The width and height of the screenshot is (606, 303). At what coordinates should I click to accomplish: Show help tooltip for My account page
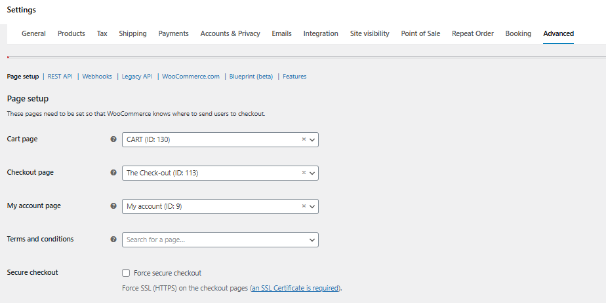point(113,206)
